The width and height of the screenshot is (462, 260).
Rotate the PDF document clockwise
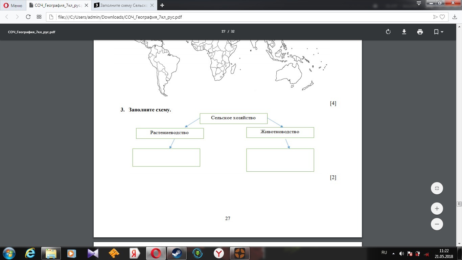point(388,32)
